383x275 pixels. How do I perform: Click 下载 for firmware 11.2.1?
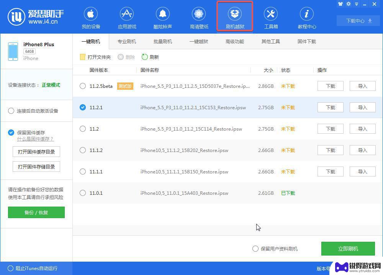331,107
